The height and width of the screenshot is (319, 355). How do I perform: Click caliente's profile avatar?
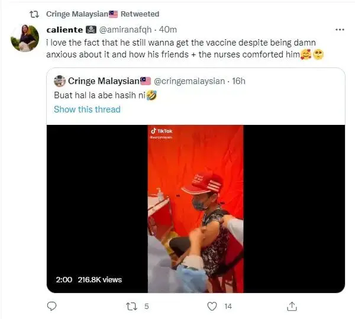click(x=24, y=38)
